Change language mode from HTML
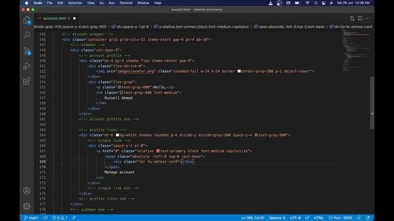Viewport: 394px width, 221px height. tap(319, 218)
